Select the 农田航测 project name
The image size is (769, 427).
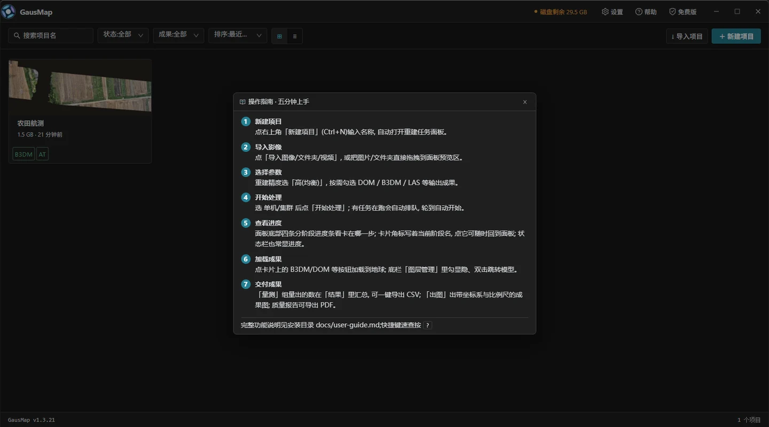coord(30,123)
